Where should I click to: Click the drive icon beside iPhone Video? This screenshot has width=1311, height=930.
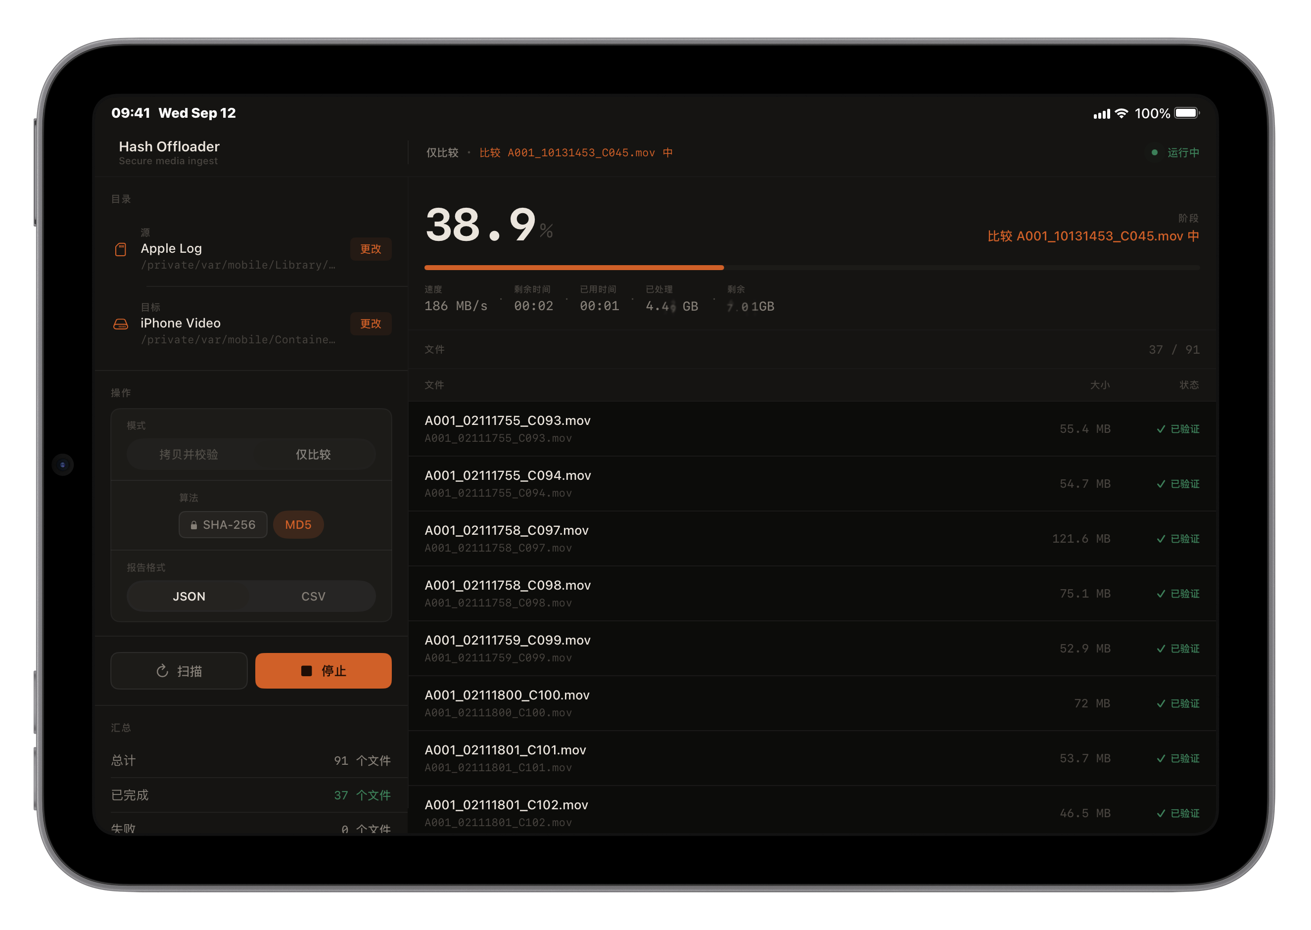tap(120, 324)
